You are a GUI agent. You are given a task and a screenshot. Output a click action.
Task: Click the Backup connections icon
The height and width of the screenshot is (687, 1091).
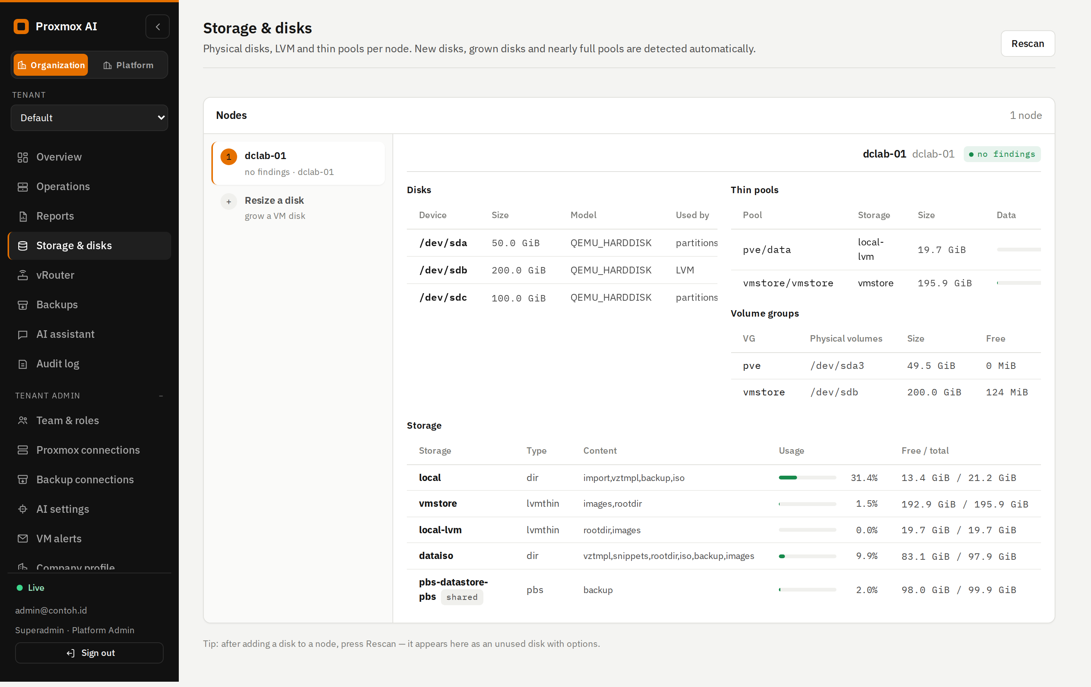(23, 479)
